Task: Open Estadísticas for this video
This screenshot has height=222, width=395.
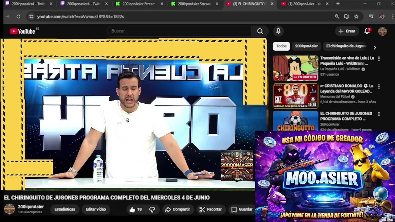Action: coord(65,209)
